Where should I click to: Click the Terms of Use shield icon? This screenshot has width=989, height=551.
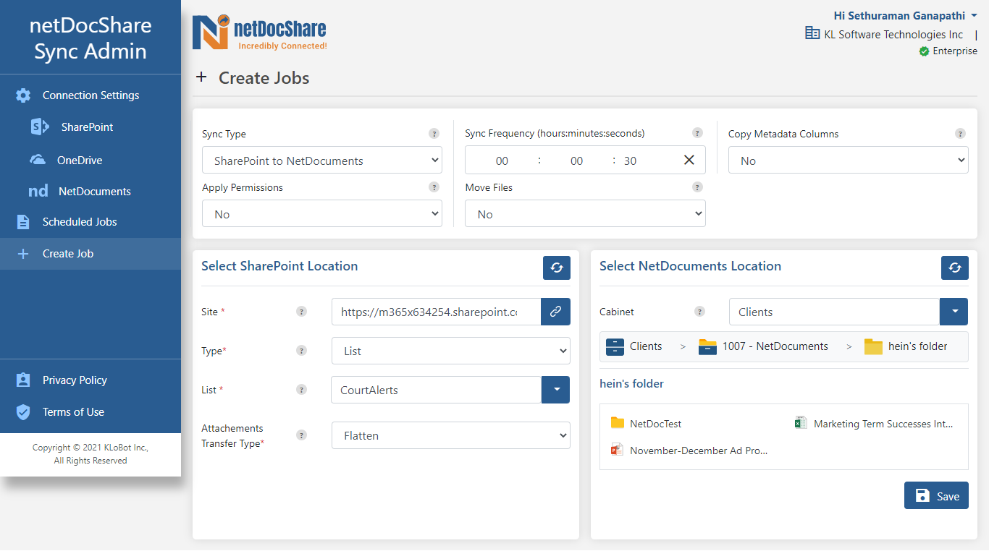tap(23, 412)
